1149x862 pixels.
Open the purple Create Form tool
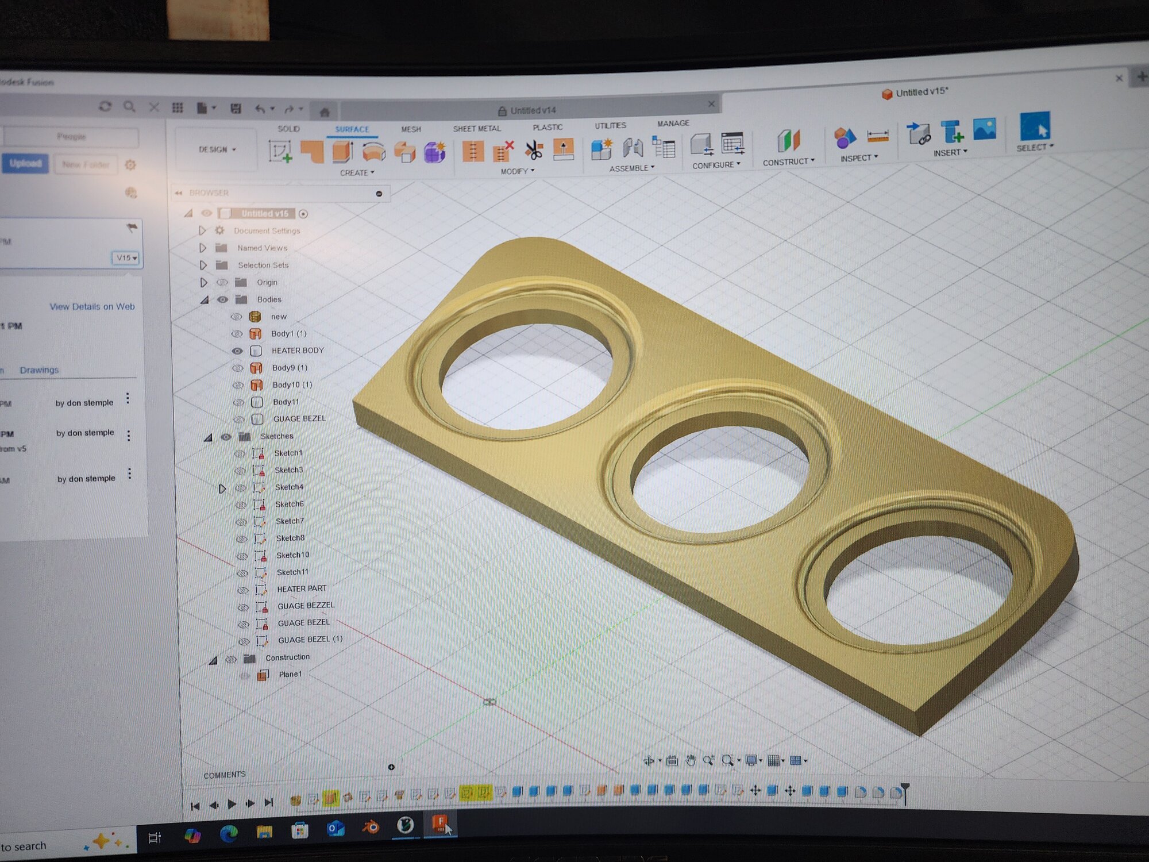pos(435,152)
